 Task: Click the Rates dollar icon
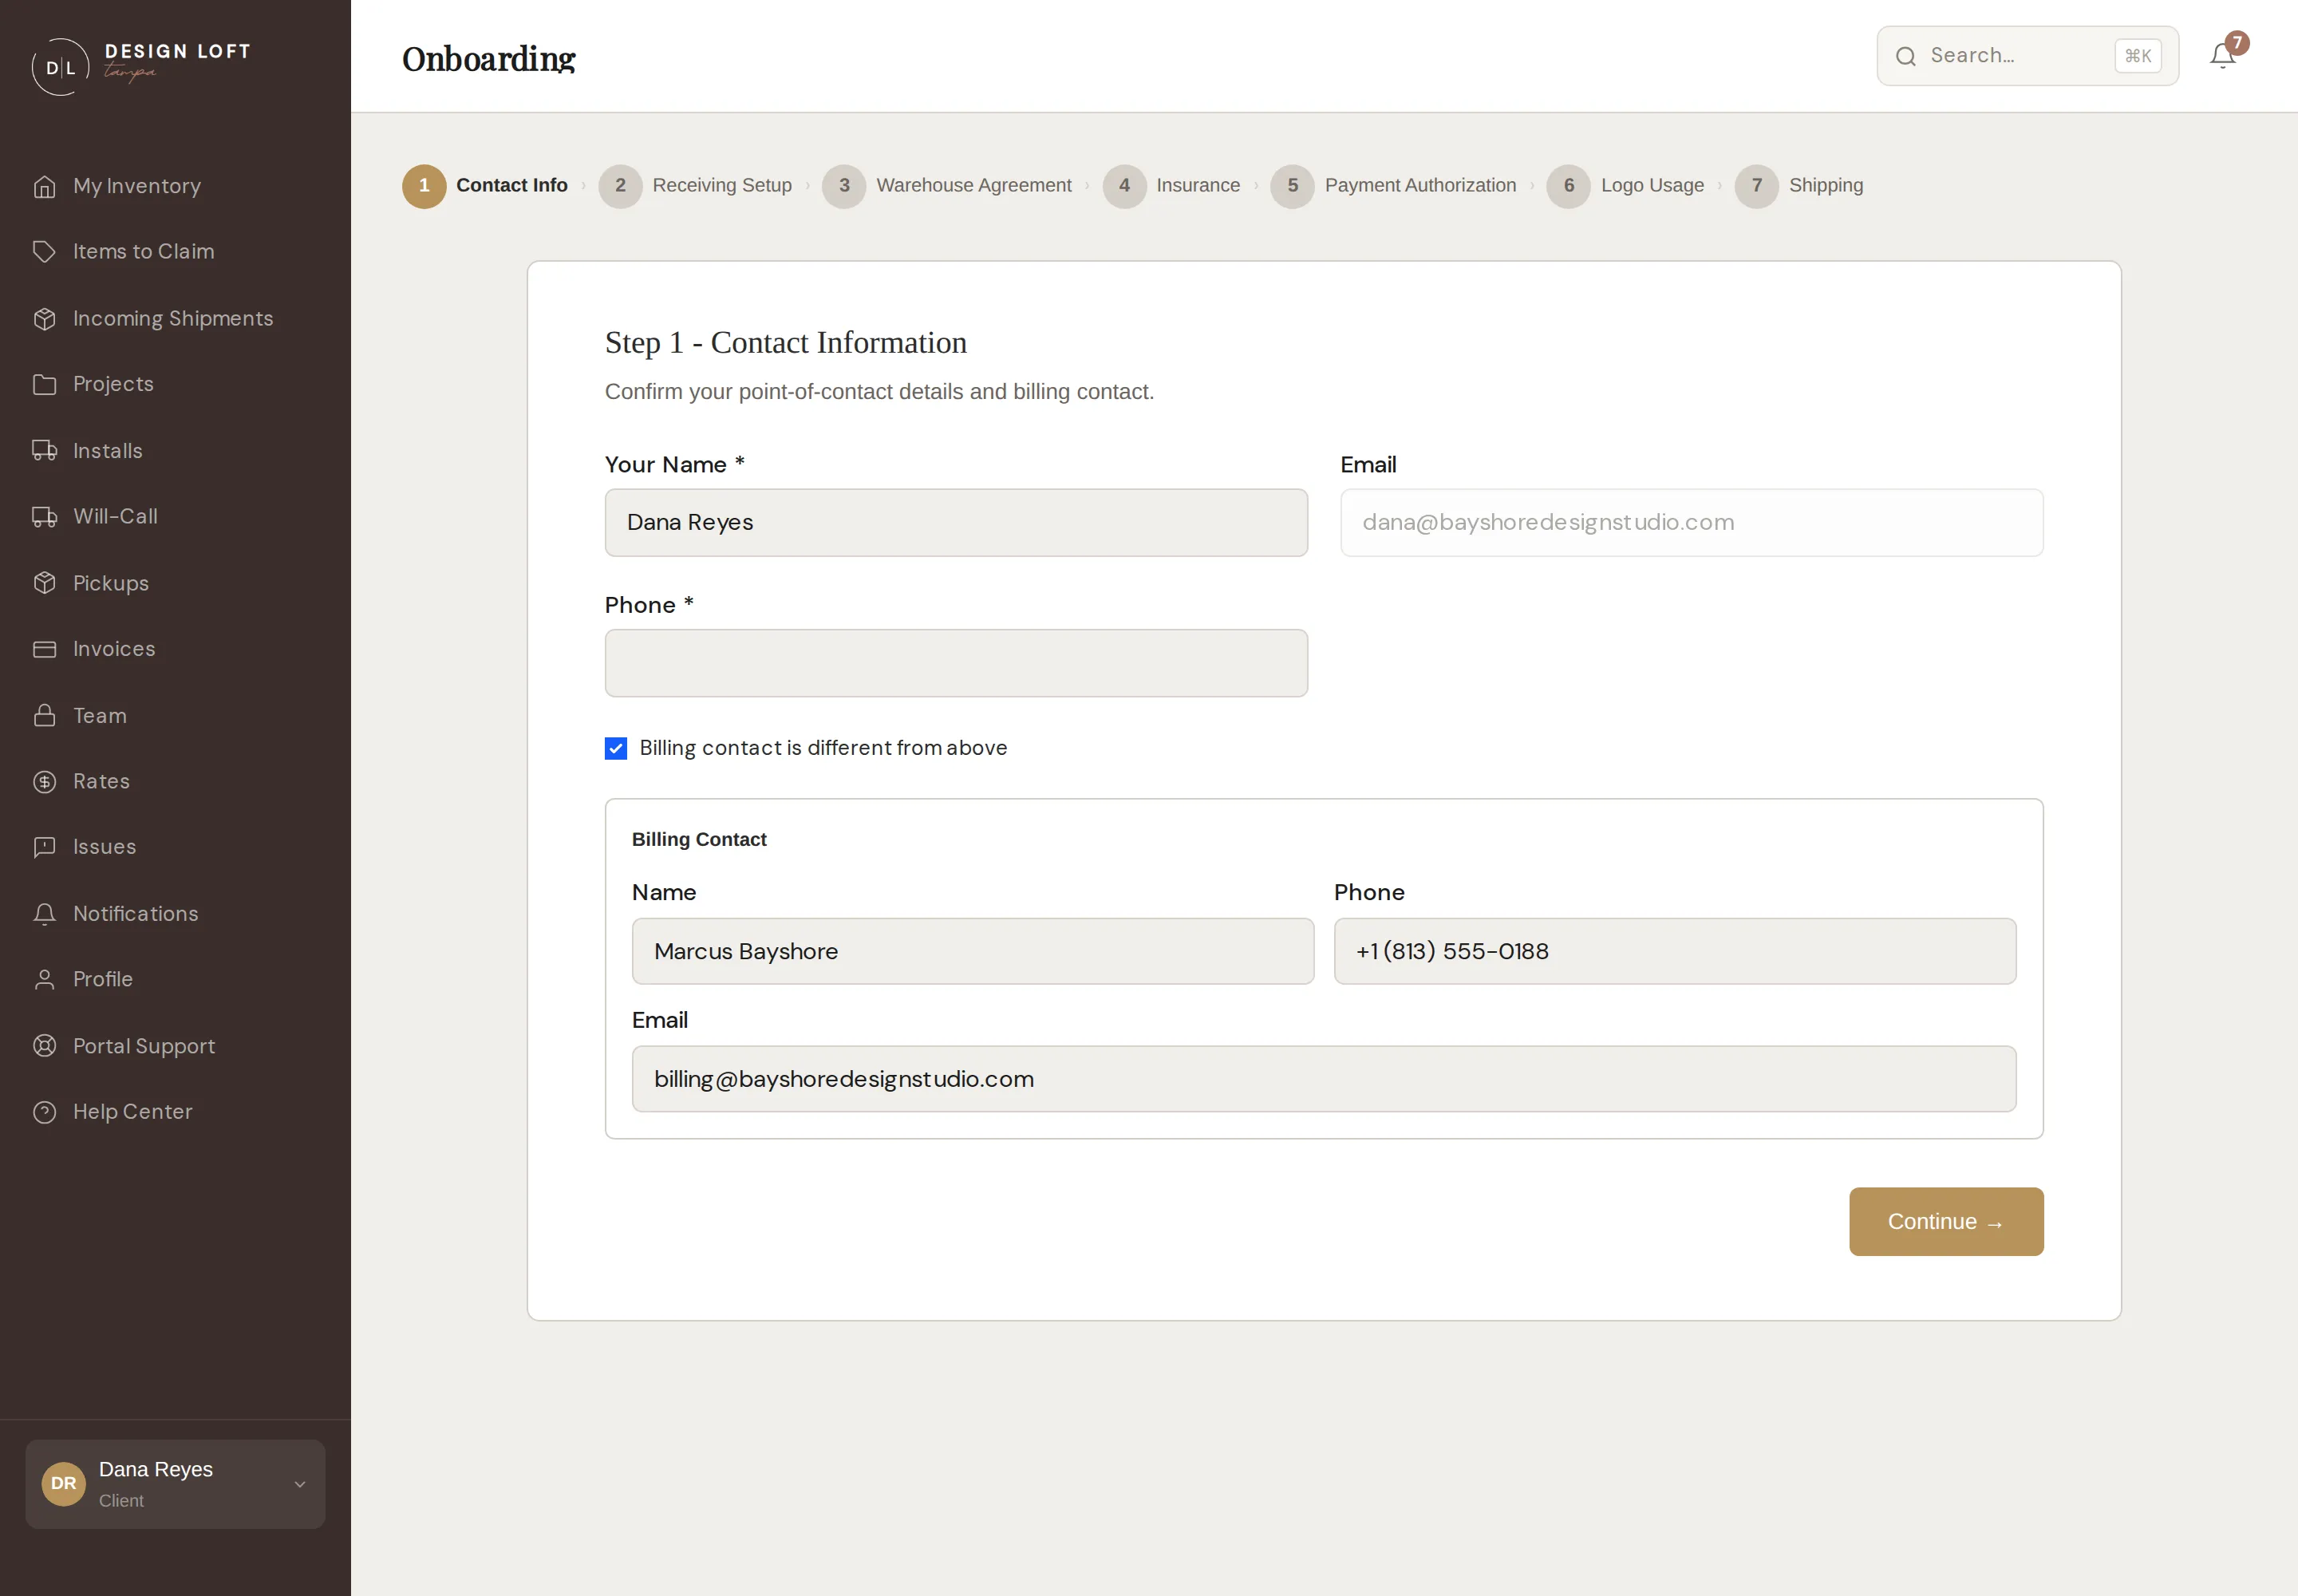pos(44,782)
